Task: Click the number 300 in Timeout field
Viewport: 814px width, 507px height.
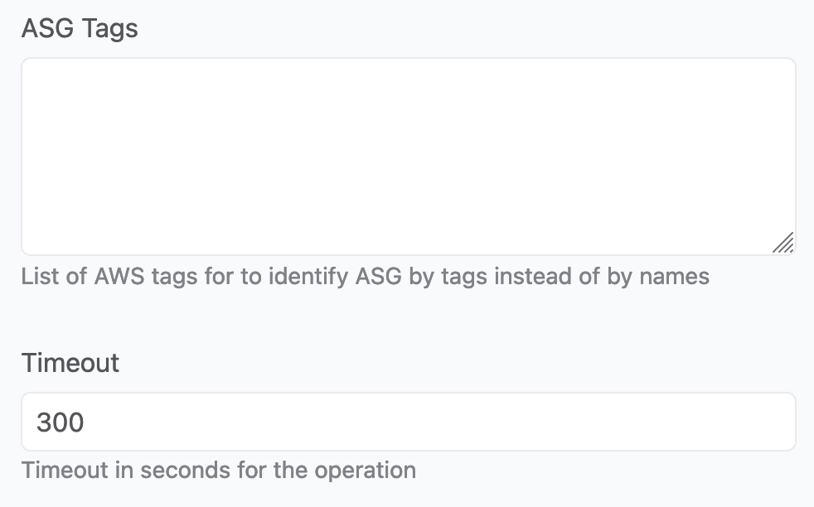Action: [61, 422]
